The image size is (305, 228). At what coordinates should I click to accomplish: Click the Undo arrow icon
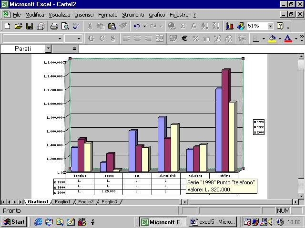click(x=137, y=26)
